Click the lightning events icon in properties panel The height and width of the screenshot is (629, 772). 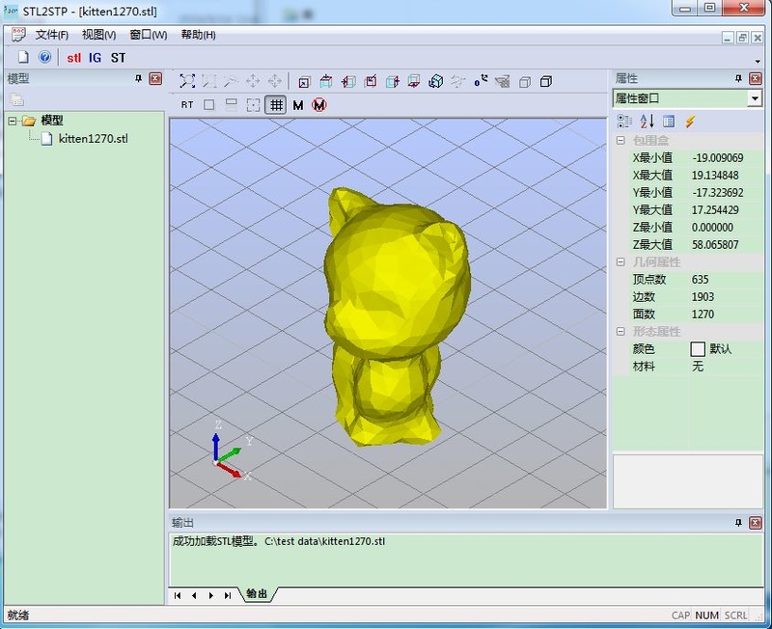pyautogui.click(x=690, y=119)
